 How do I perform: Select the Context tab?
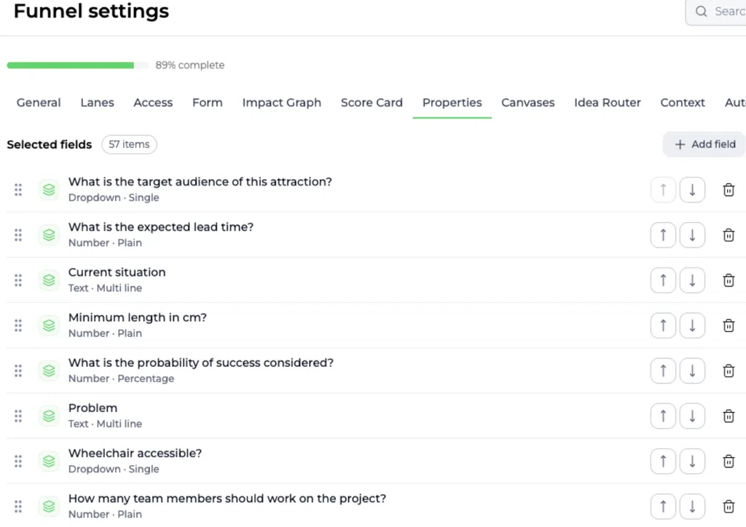coord(682,103)
